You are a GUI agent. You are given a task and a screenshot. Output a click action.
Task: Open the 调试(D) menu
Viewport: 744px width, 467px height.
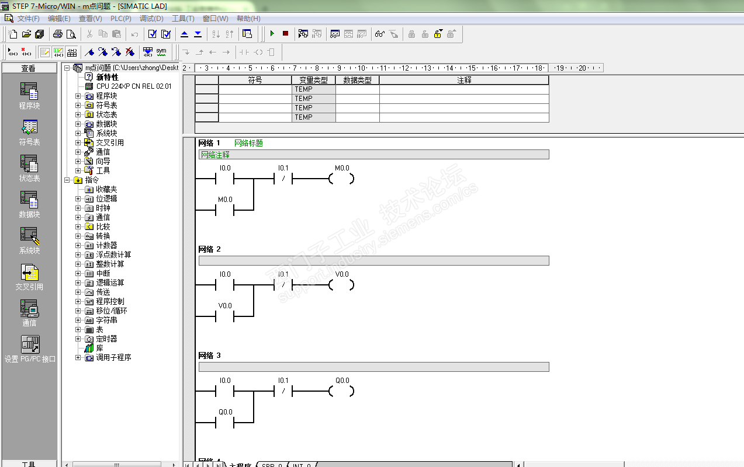(x=151, y=19)
